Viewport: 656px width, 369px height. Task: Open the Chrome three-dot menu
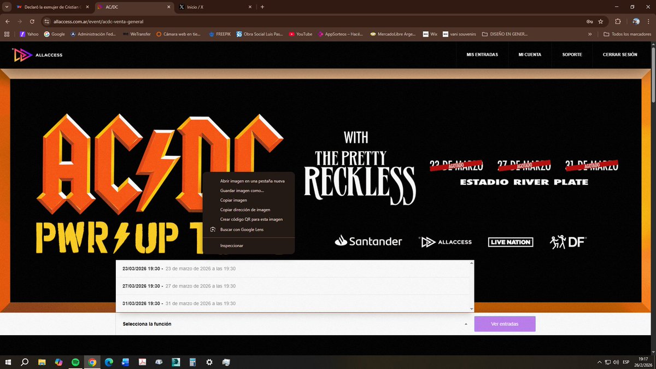tap(648, 21)
